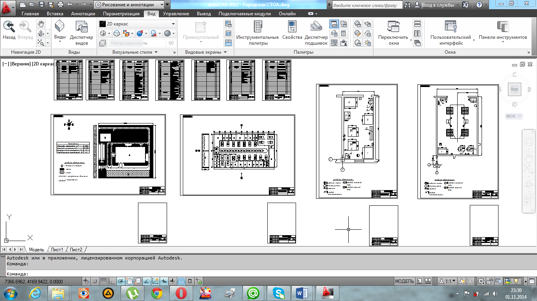Screen dimensions: 537x301
Task: Switch to the Аннотации ribbon tab
Action: (83, 14)
